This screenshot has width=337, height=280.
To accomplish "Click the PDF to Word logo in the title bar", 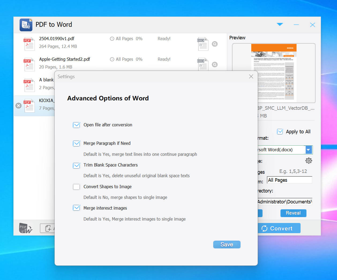I will tap(26, 25).
